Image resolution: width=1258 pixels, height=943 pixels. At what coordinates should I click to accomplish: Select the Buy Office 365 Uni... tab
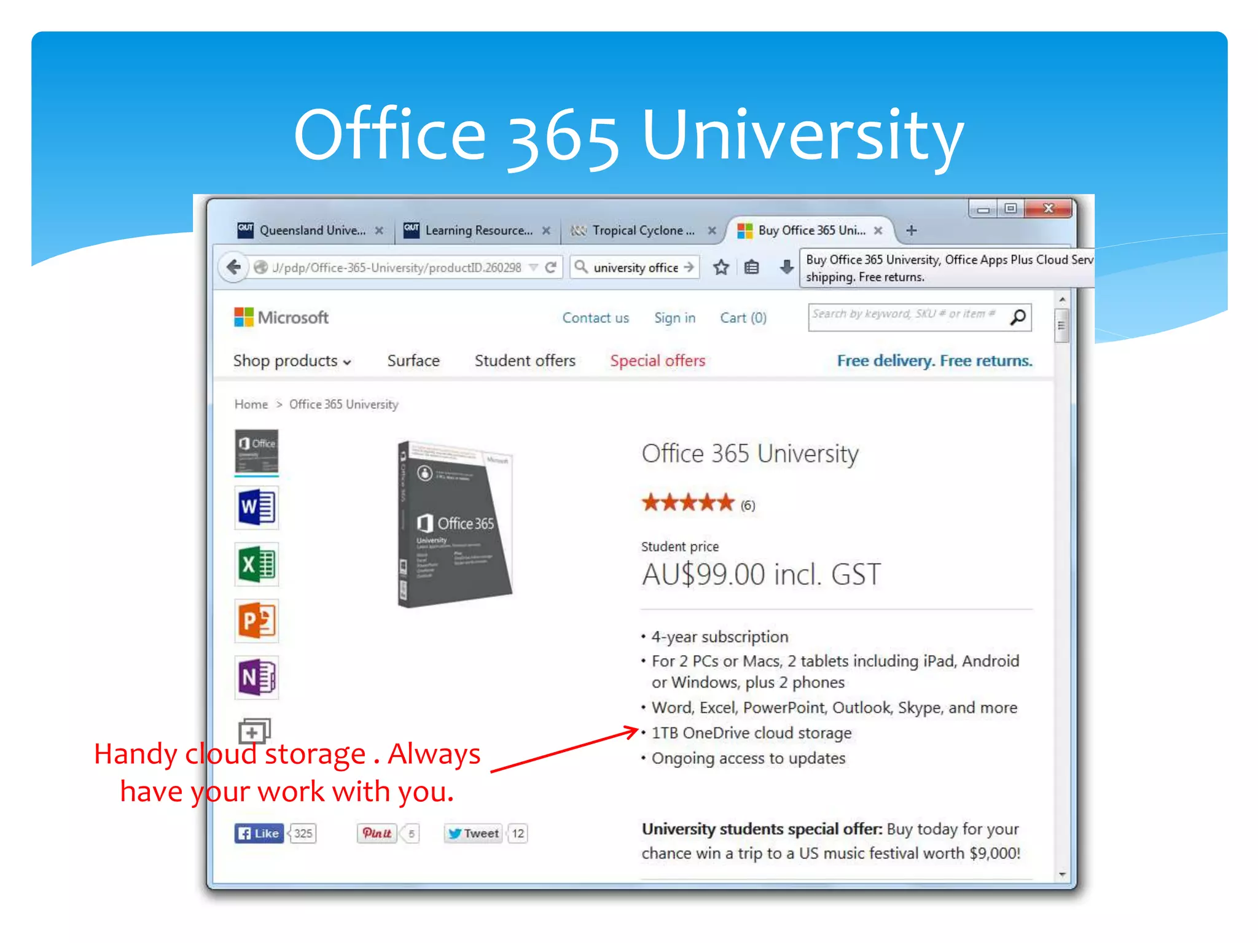810,230
